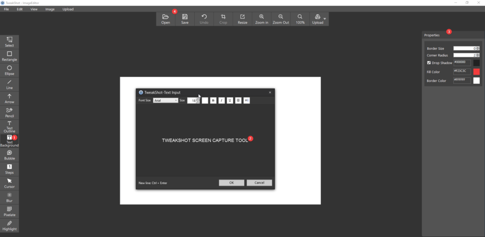
Task: Choose the Blur tool
Action: tap(9, 197)
